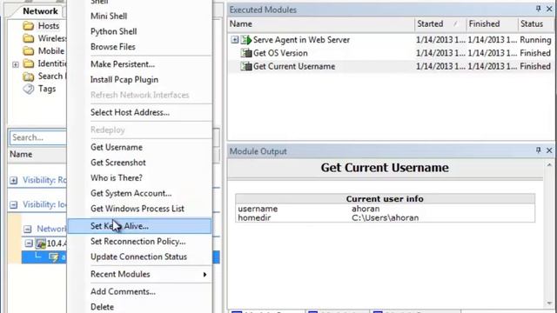Choose Get Windows Process List
Image resolution: width=557 pixels, height=313 pixels.
click(138, 209)
